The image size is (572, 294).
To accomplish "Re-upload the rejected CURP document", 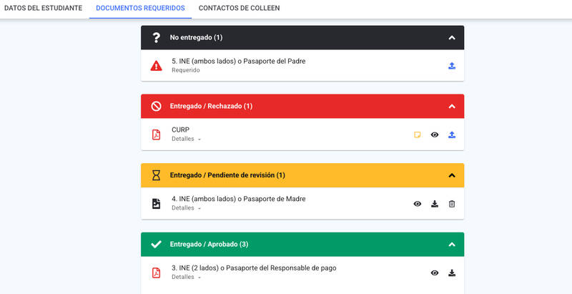I will (452, 134).
